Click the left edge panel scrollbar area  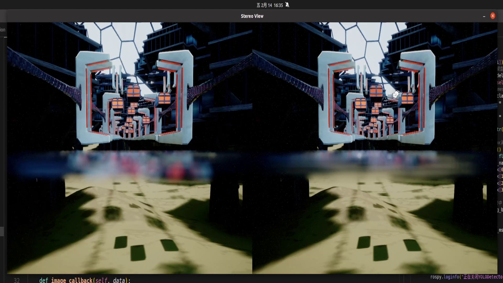[2, 231]
